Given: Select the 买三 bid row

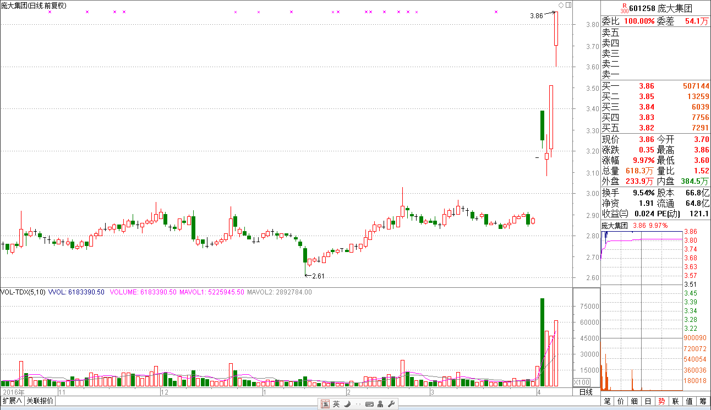Looking at the screenshot, I should (655, 107).
